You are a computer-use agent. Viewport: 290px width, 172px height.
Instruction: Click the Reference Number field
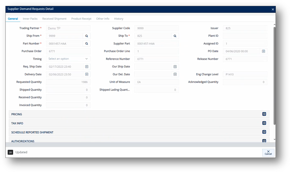click(x=157, y=59)
